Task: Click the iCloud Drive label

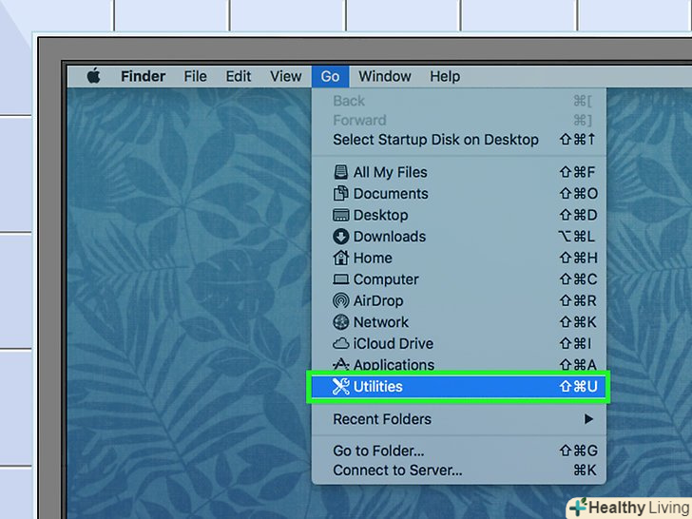Action: pyautogui.click(x=394, y=343)
